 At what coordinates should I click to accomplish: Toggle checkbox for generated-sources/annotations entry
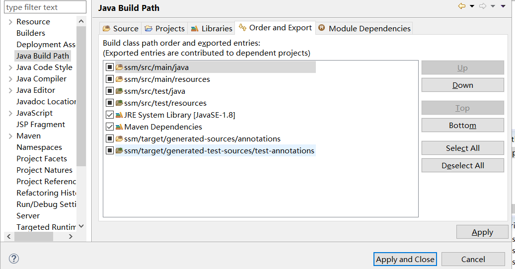coord(110,139)
